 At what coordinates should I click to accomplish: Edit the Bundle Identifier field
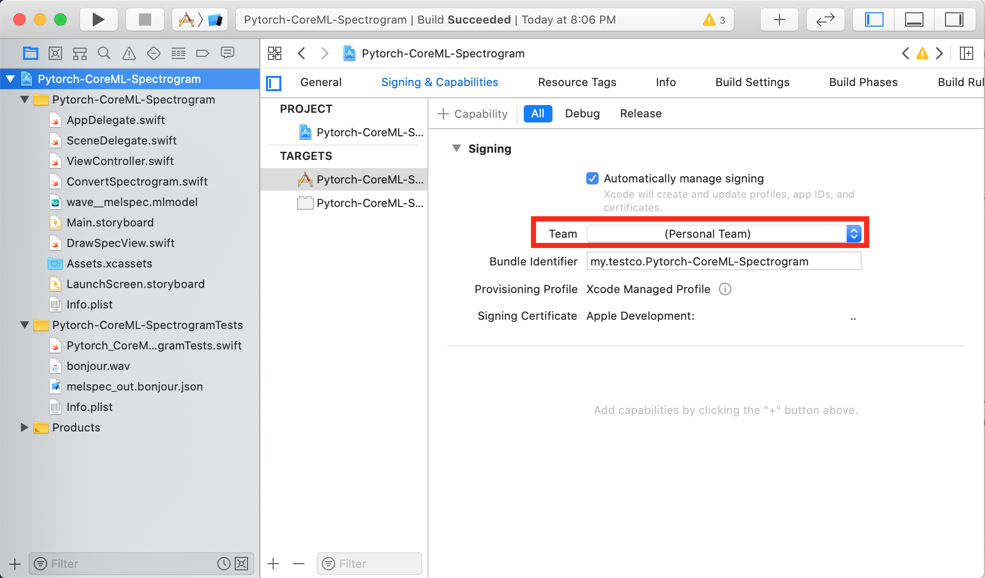pyautogui.click(x=724, y=261)
